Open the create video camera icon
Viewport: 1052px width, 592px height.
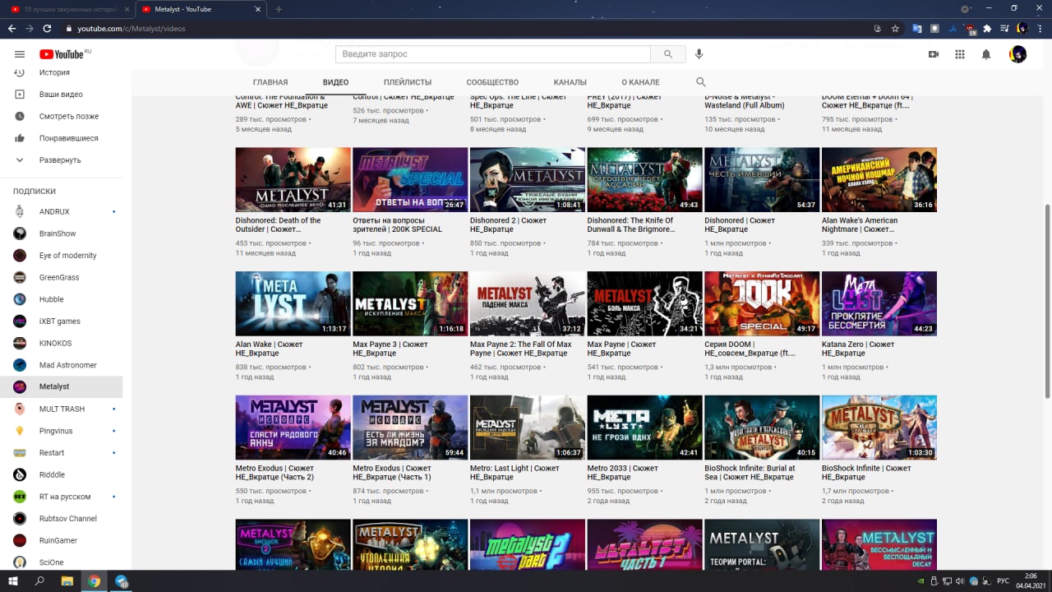click(x=934, y=54)
